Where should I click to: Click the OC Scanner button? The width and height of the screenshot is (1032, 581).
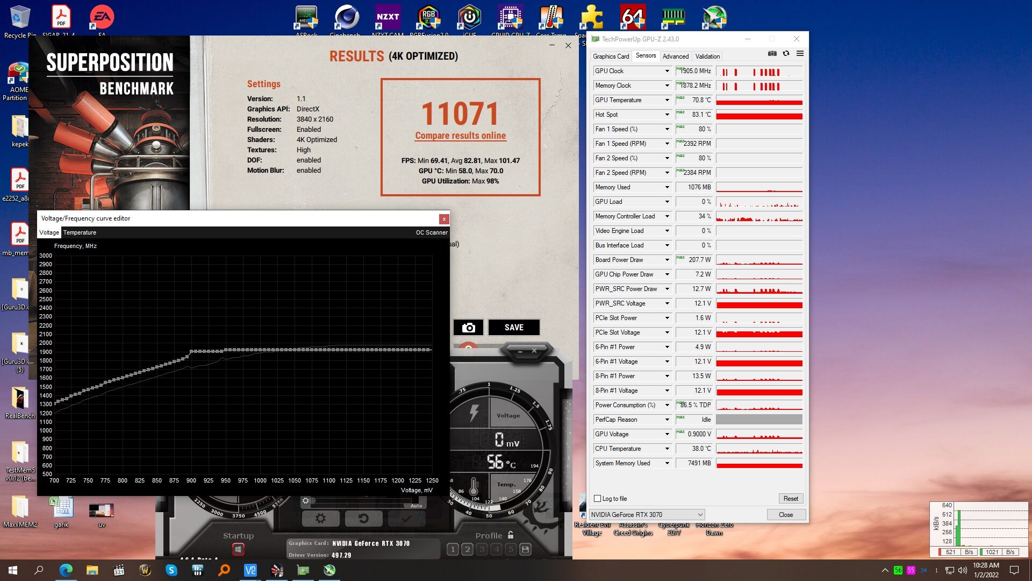click(x=432, y=232)
